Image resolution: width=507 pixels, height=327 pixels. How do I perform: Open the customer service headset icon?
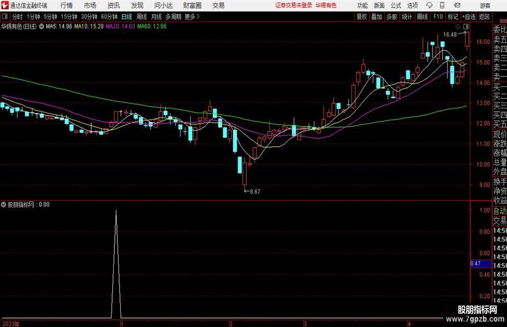[x=429, y=5]
